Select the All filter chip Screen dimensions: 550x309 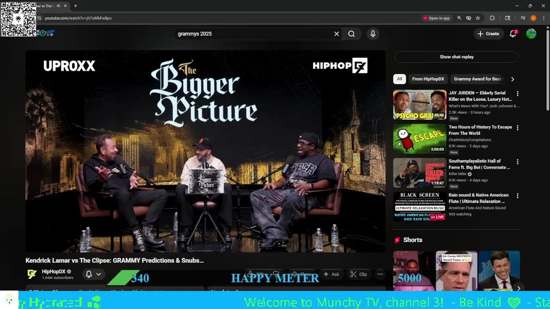[x=400, y=79]
